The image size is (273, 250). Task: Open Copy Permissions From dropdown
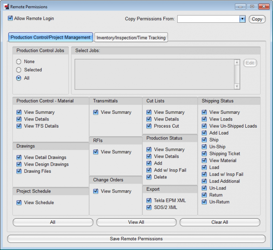tap(242, 19)
